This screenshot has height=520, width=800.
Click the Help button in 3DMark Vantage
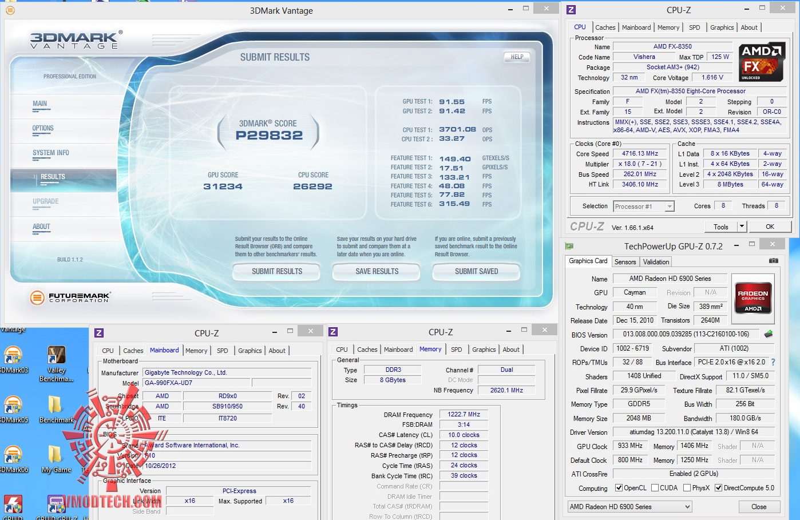point(517,57)
